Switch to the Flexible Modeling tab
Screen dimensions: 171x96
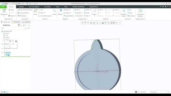78,7
